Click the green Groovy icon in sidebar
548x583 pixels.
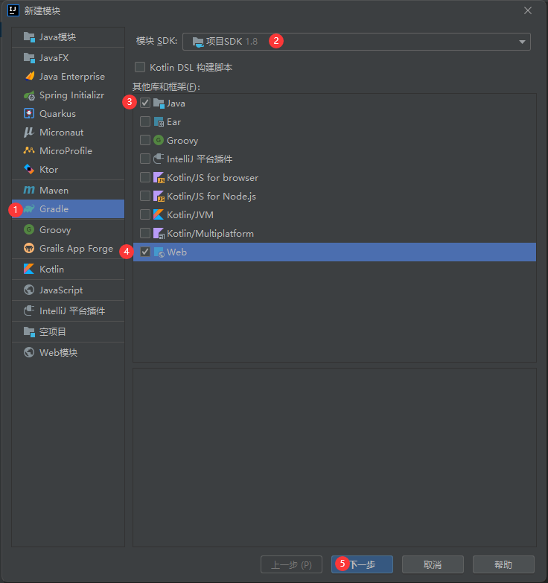point(29,229)
